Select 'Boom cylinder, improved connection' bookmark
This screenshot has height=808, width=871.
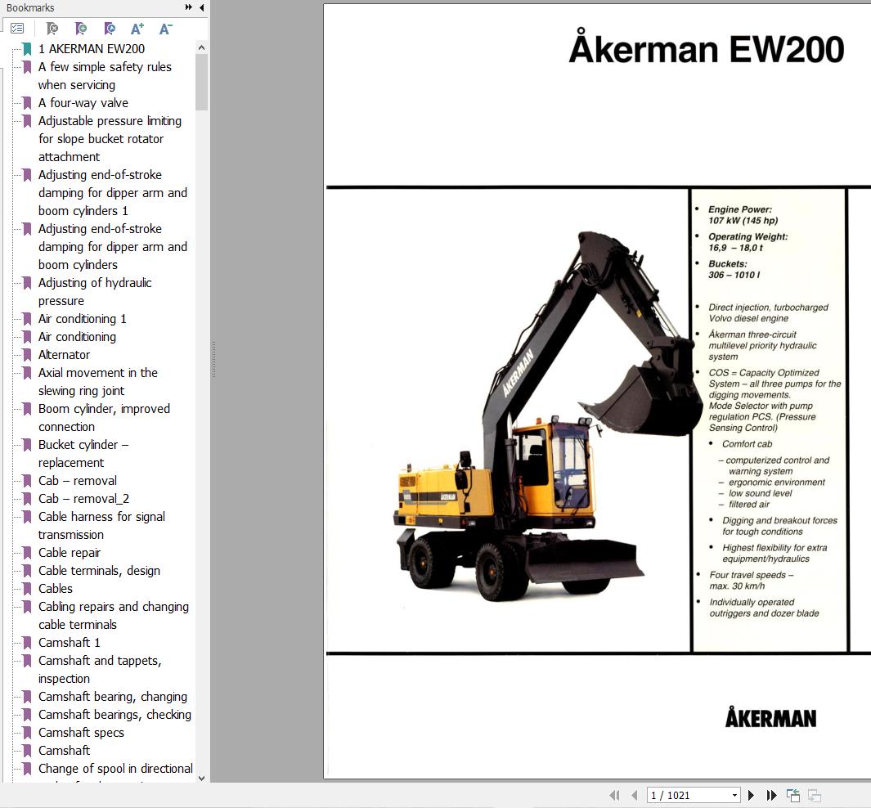[x=104, y=418]
